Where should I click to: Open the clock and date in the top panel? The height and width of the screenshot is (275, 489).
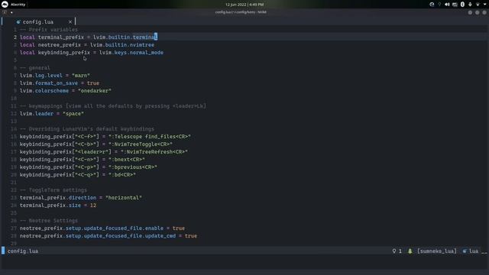pos(244,5)
